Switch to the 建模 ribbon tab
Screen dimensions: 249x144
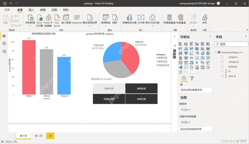pyautogui.click(x=43, y=10)
